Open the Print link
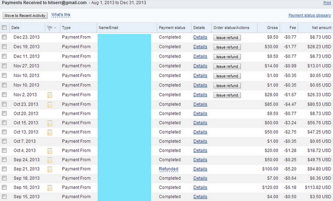This screenshot has height=201, width=333. pyautogui.click(x=327, y=3)
